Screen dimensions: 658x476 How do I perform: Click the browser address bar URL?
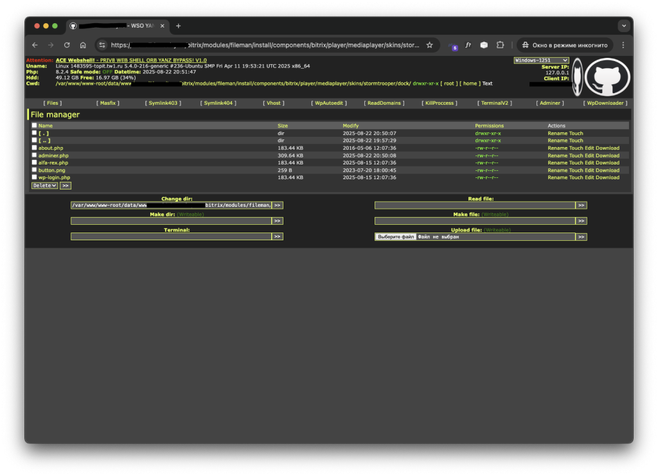(x=265, y=45)
